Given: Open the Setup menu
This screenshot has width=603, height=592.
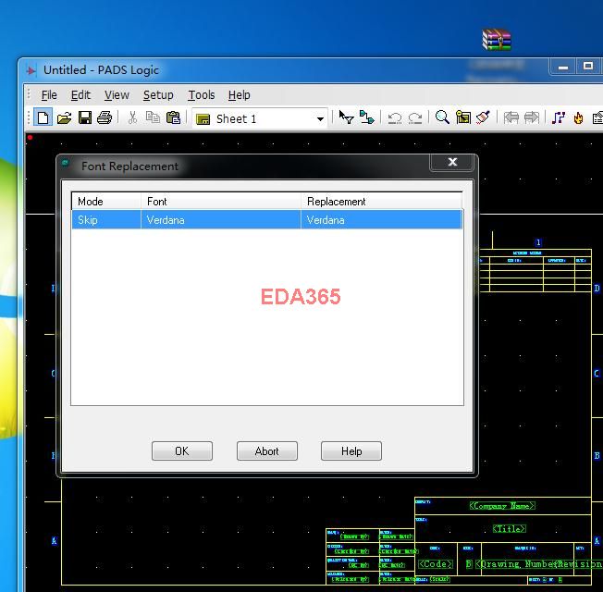Looking at the screenshot, I should coord(158,95).
